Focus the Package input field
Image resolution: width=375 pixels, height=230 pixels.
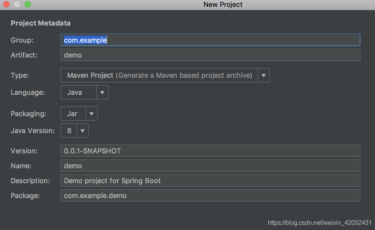click(210, 196)
